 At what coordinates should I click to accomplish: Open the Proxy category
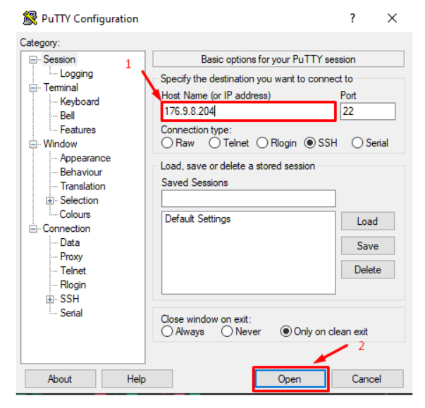pyautogui.click(x=71, y=256)
